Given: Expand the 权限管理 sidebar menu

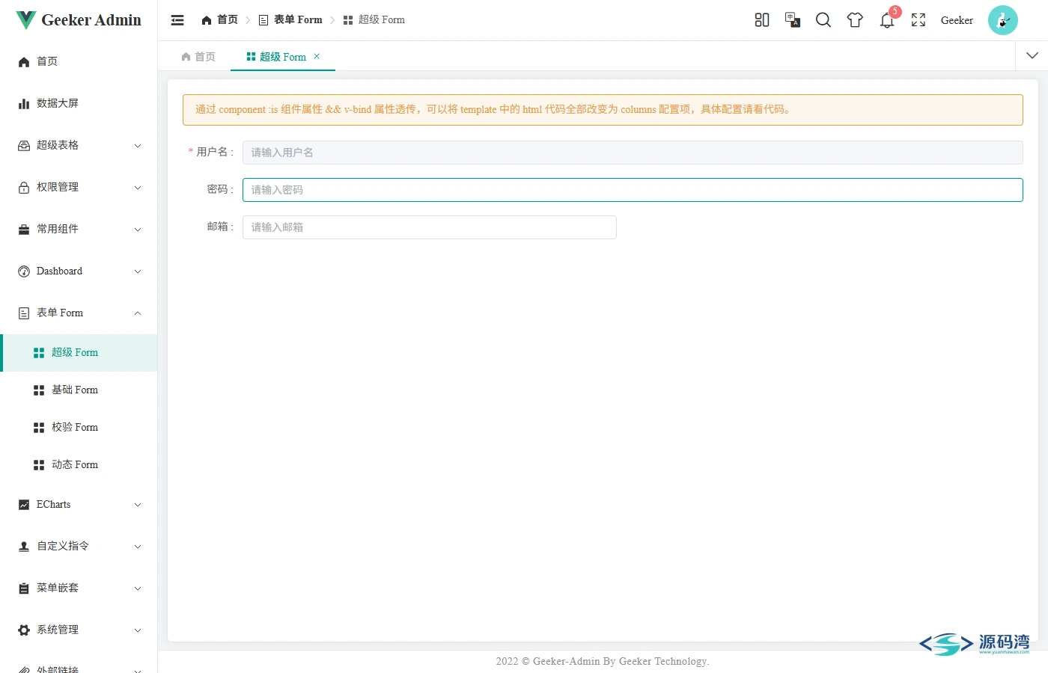Looking at the screenshot, I should click(79, 187).
